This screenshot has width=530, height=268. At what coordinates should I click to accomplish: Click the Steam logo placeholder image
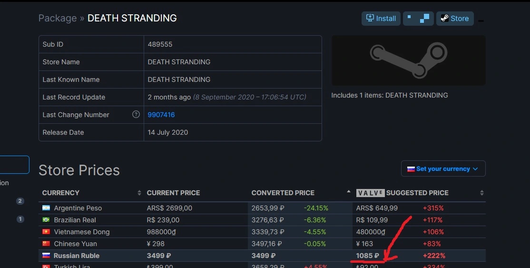click(408, 60)
